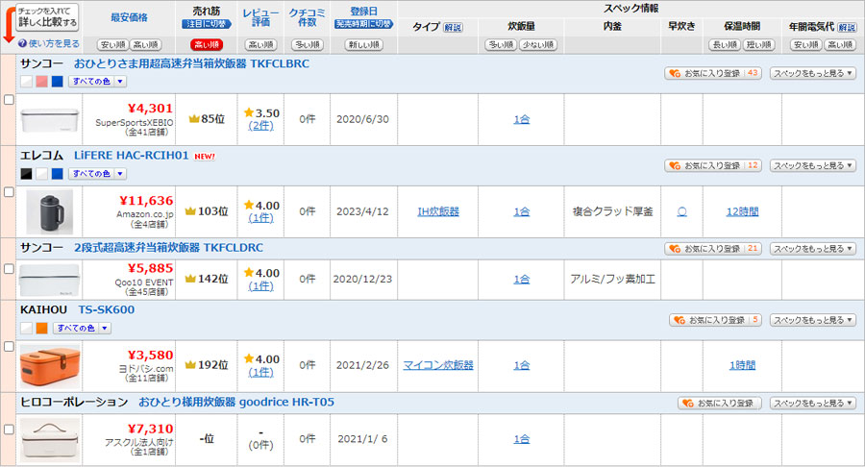Viewport: 865px width, 467px height.
Task: Pick the orange swatch of KAIHOU TS-SK600
Action: tap(42, 328)
